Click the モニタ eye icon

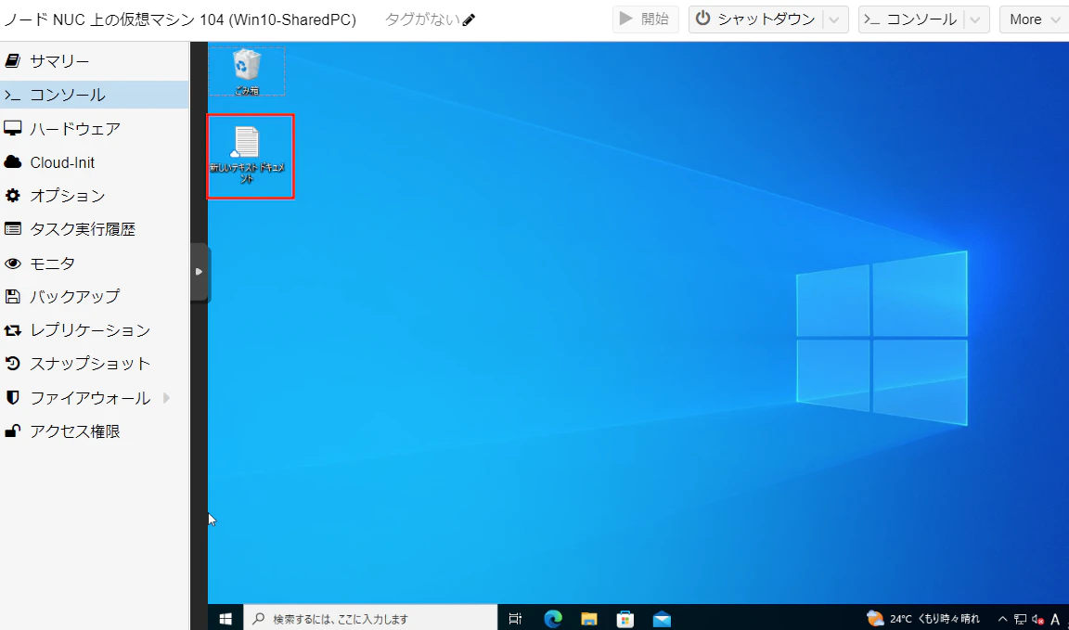pos(12,264)
